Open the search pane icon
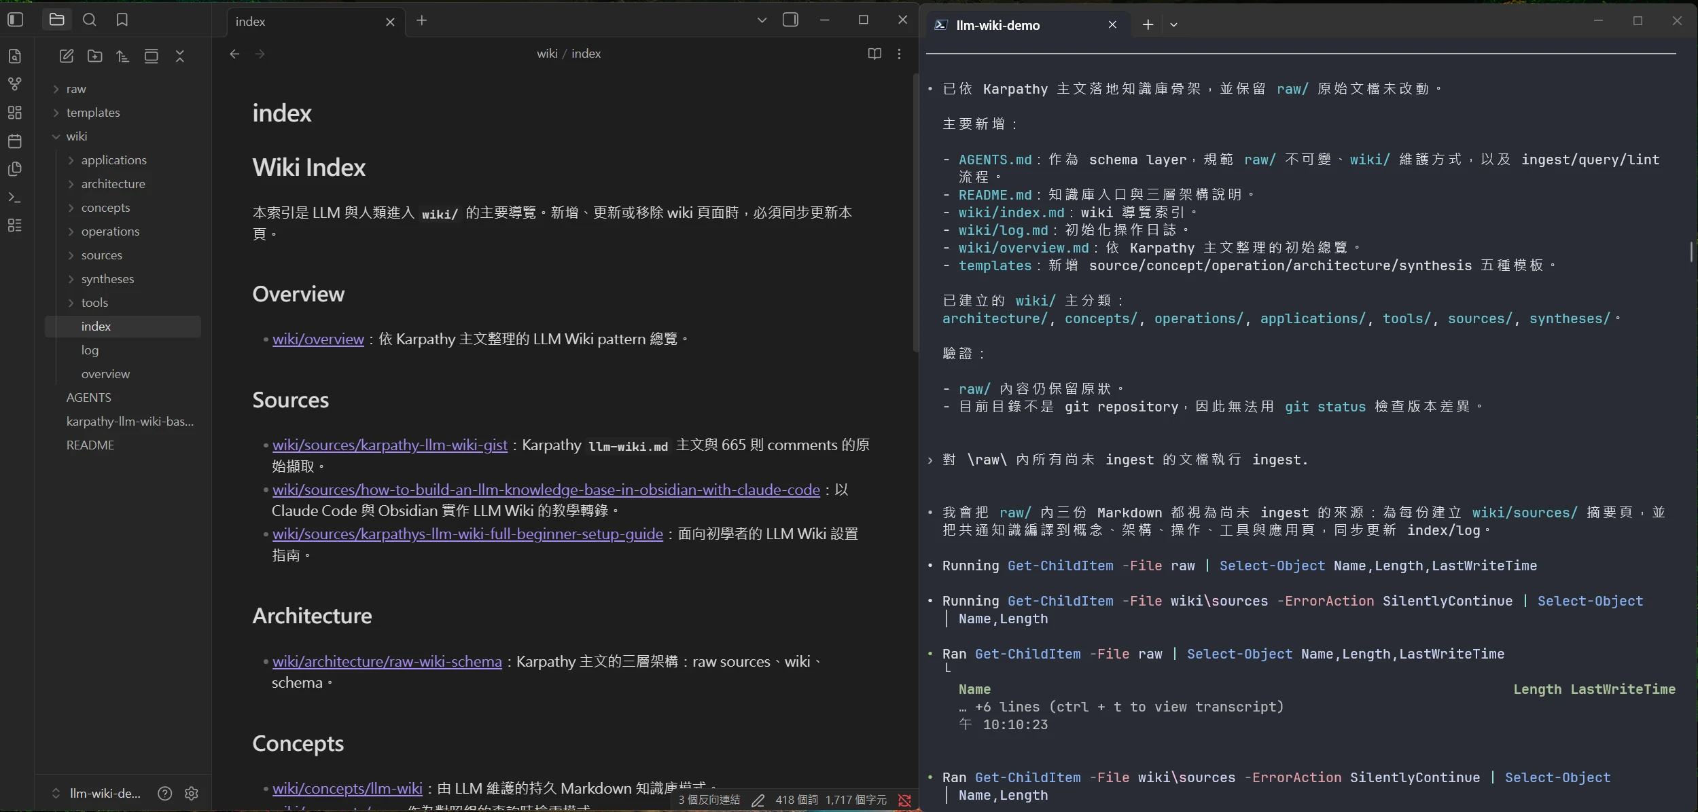This screenshot has height=812, width=1698. [x=89, y=20]
